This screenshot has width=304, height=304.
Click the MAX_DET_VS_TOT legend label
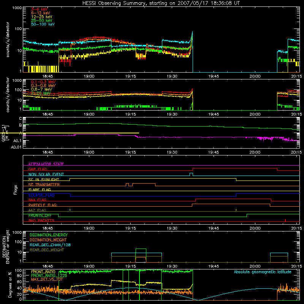tap(47, 279)
